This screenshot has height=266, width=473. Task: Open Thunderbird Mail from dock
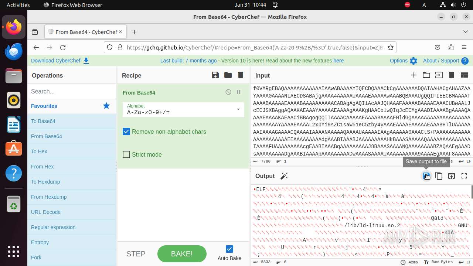click(14, 51)
